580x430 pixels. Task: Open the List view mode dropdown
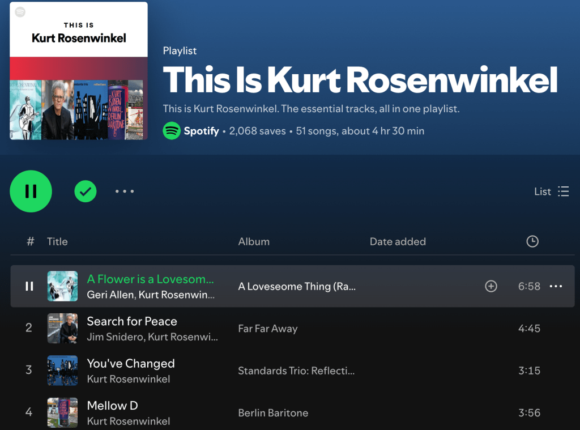tap(551, 191)
